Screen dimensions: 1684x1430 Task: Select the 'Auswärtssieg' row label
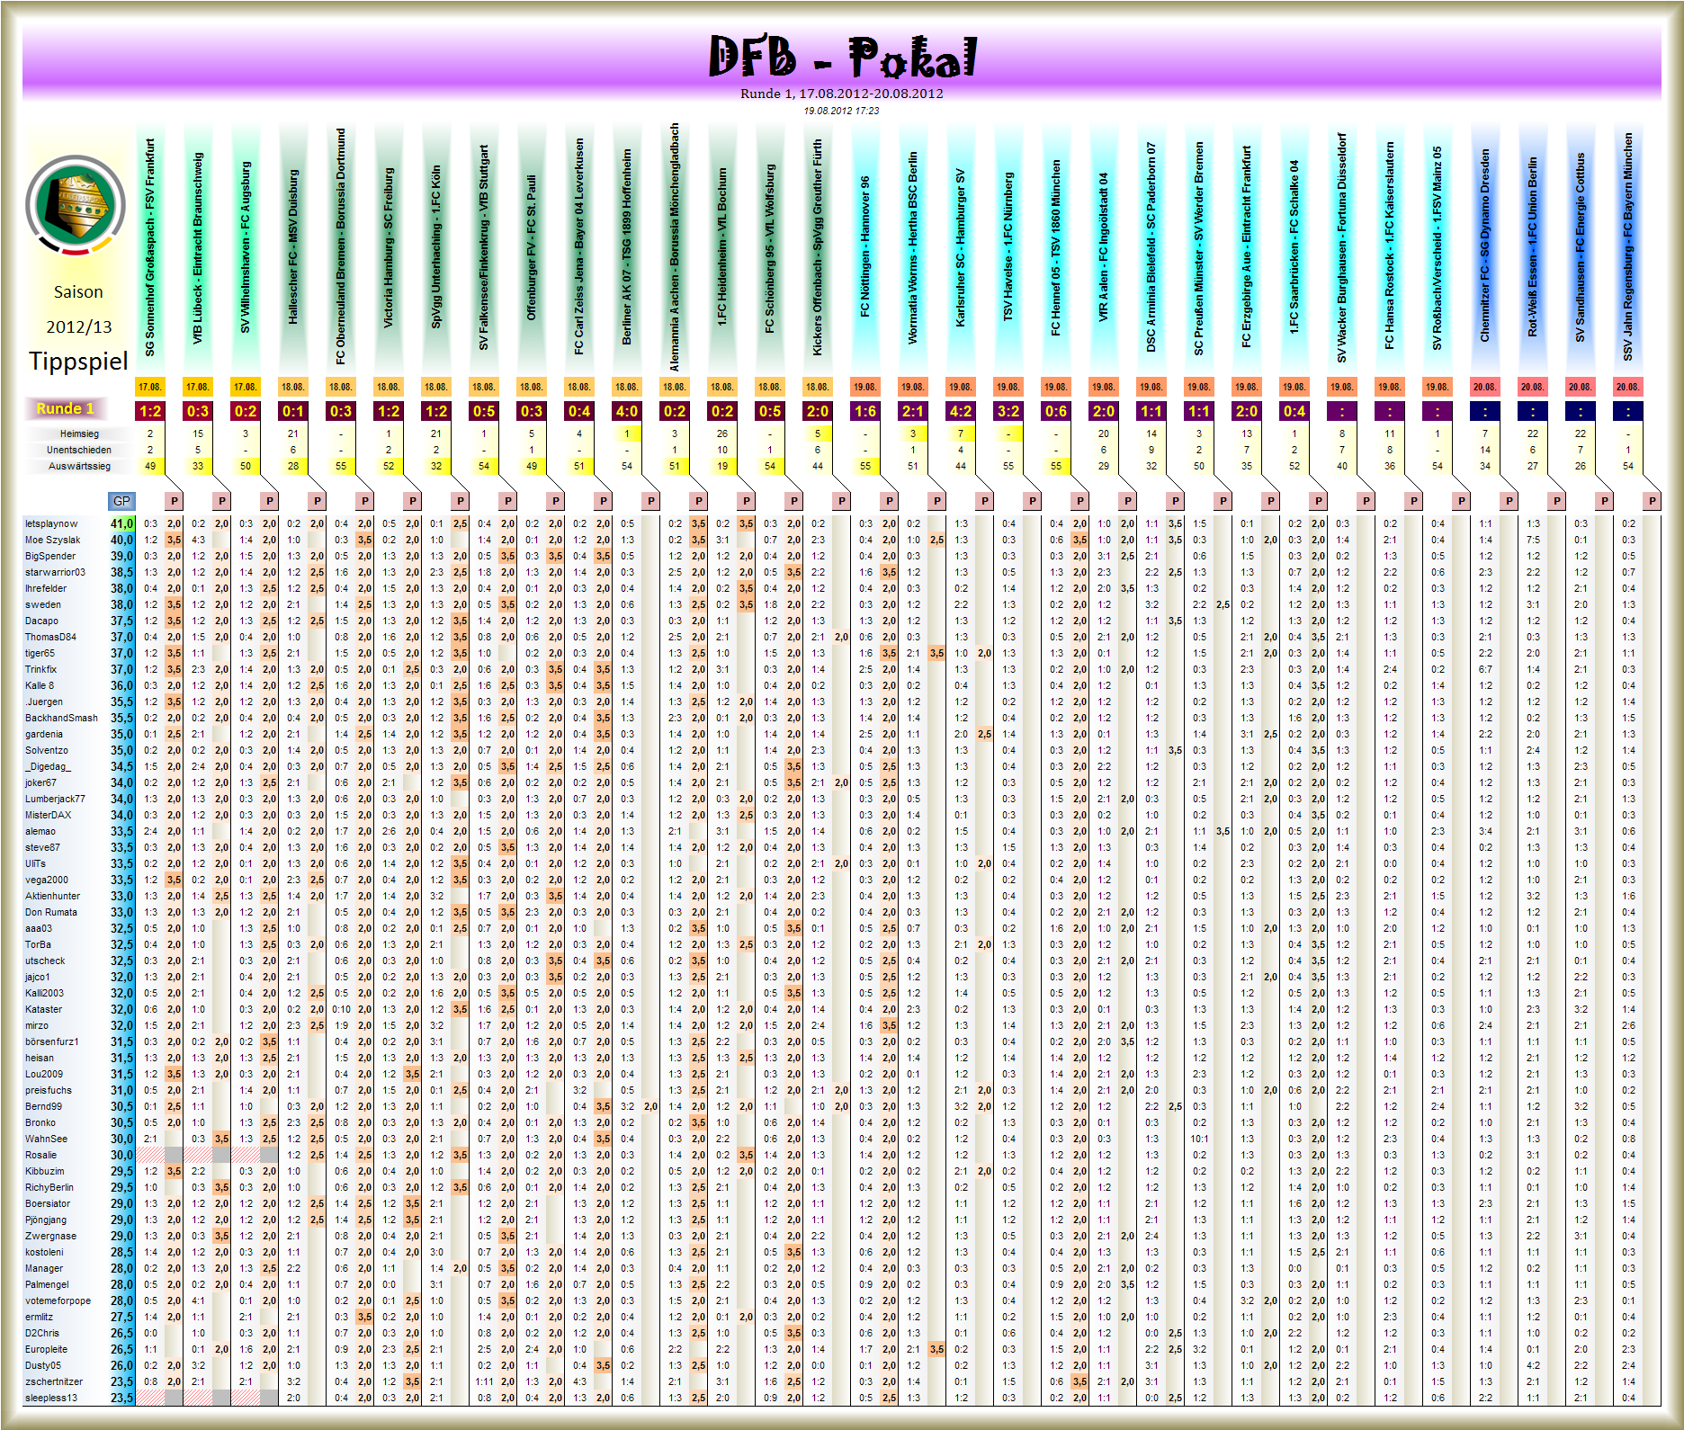(x=79, y=466)
